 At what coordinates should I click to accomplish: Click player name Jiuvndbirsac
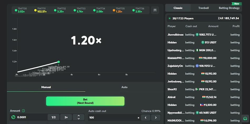[x=176, y=35]
